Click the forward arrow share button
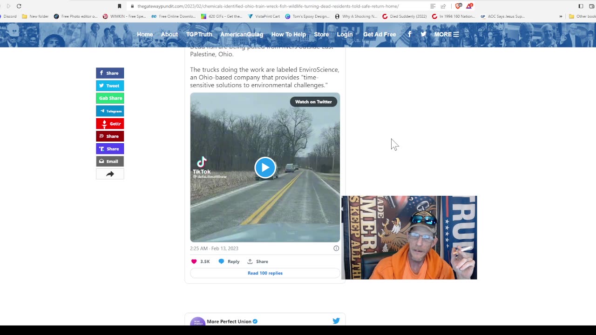Viewport: 596px width, 335px height. click(x=110, y=174)
